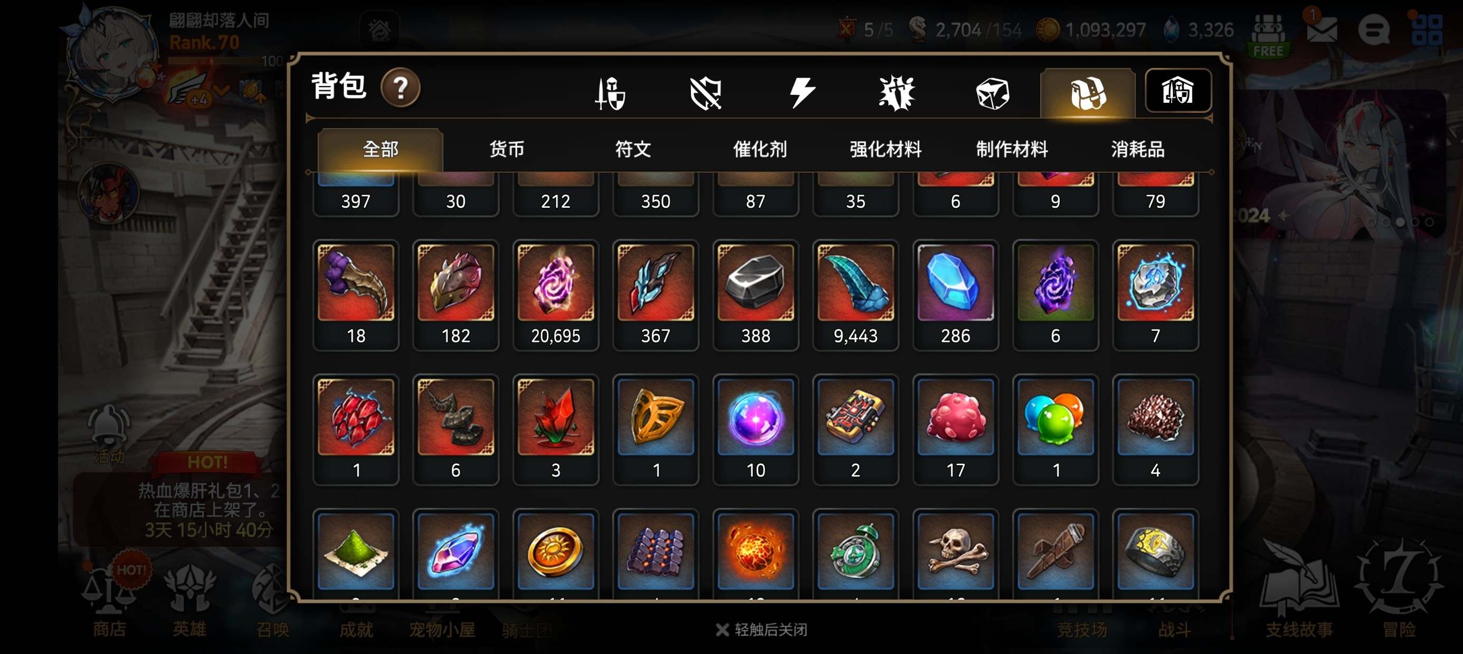This screenshot has height=654, width=1463.
Task: Select the lightning bolt category icon
Action: pos(802,93)
